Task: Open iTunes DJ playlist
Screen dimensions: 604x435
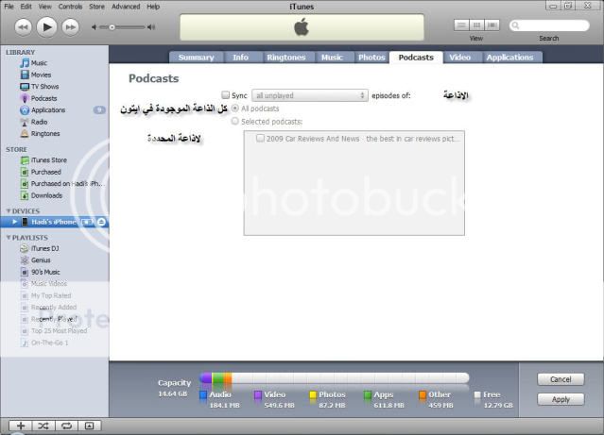Action: pyautogui.click(x=44, y=248)
